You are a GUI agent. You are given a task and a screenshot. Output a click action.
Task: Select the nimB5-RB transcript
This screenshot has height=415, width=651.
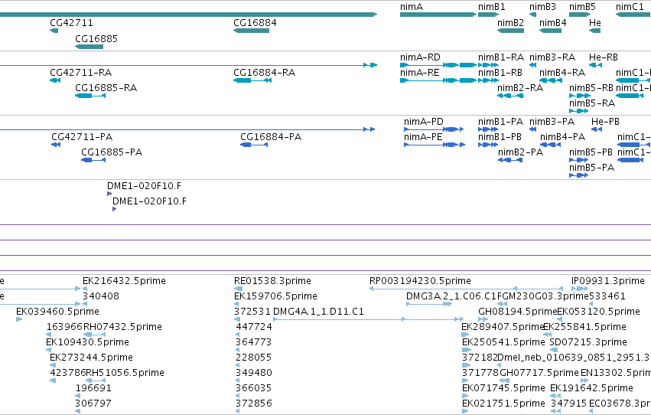(580, 96)
